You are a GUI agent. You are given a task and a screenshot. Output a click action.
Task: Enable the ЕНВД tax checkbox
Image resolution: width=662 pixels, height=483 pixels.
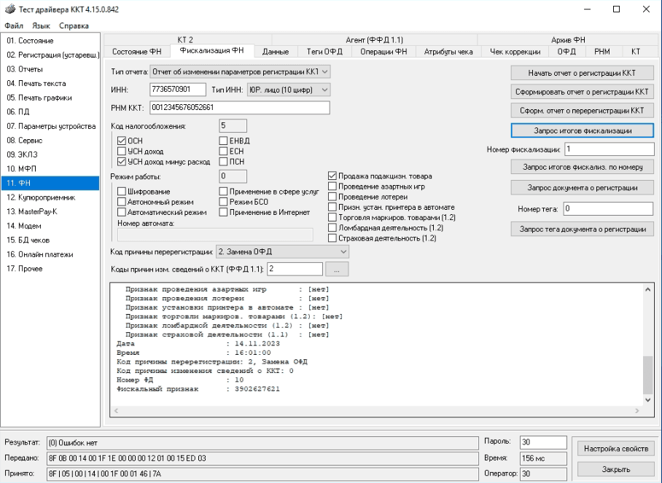point(225,141)
